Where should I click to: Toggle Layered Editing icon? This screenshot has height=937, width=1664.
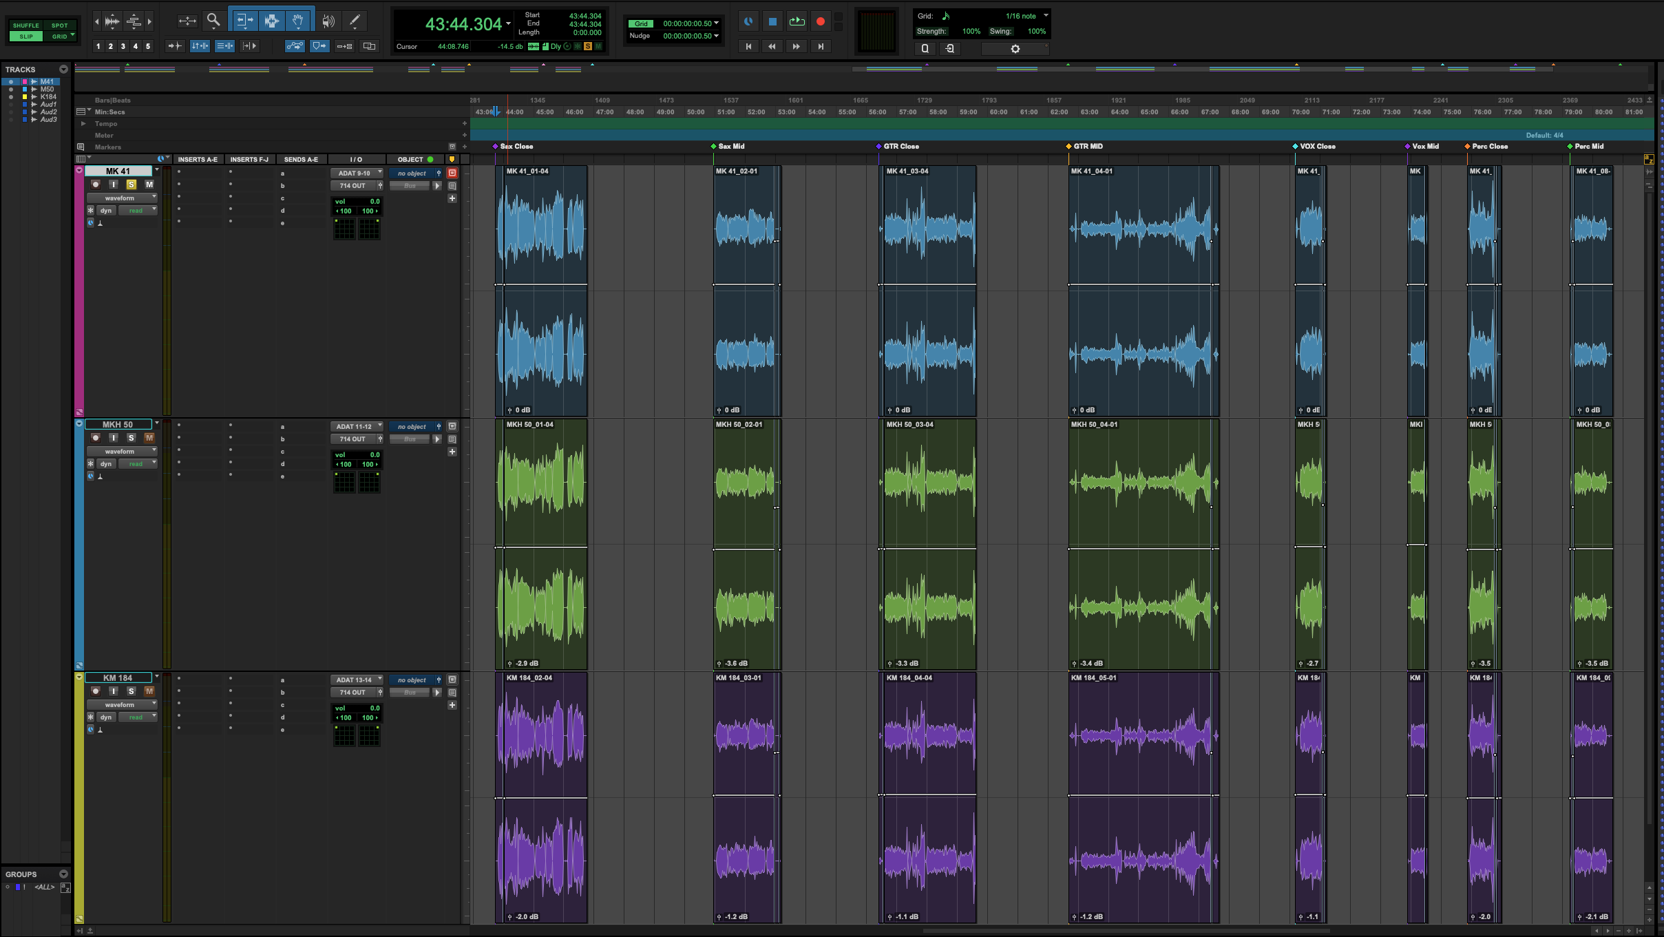[369, 46]
